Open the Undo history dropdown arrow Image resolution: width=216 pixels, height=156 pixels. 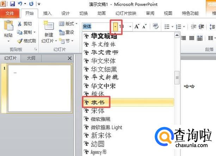pos(25,4)
